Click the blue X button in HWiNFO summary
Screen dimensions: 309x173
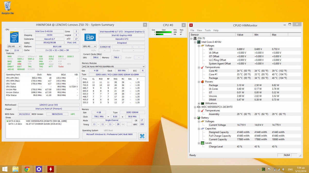coord(142,136)
